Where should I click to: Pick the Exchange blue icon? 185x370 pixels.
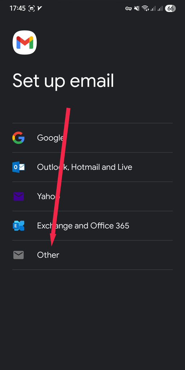18,225
